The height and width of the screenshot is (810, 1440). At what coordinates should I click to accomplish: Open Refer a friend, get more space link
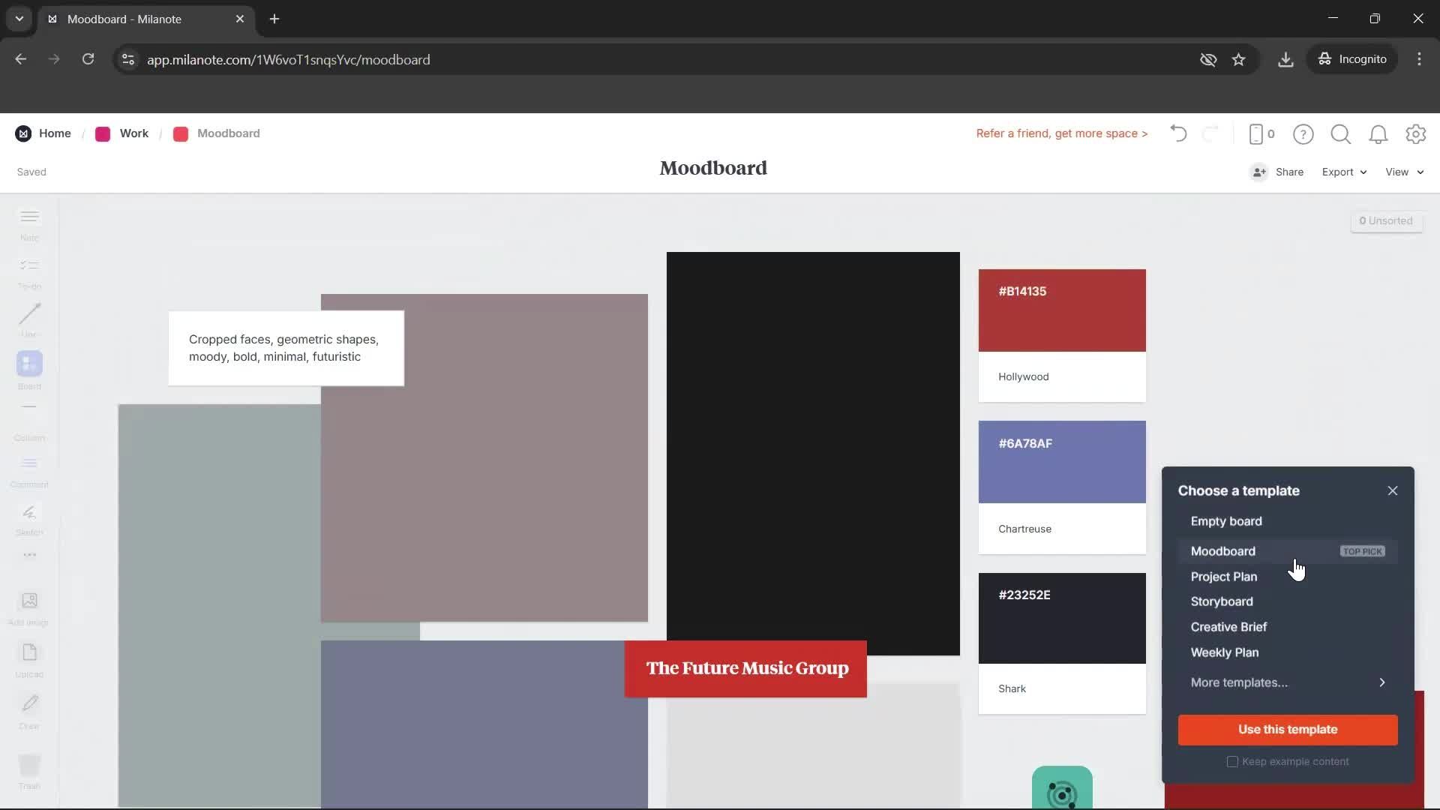pyautogui.click(x=1062, y=133)
